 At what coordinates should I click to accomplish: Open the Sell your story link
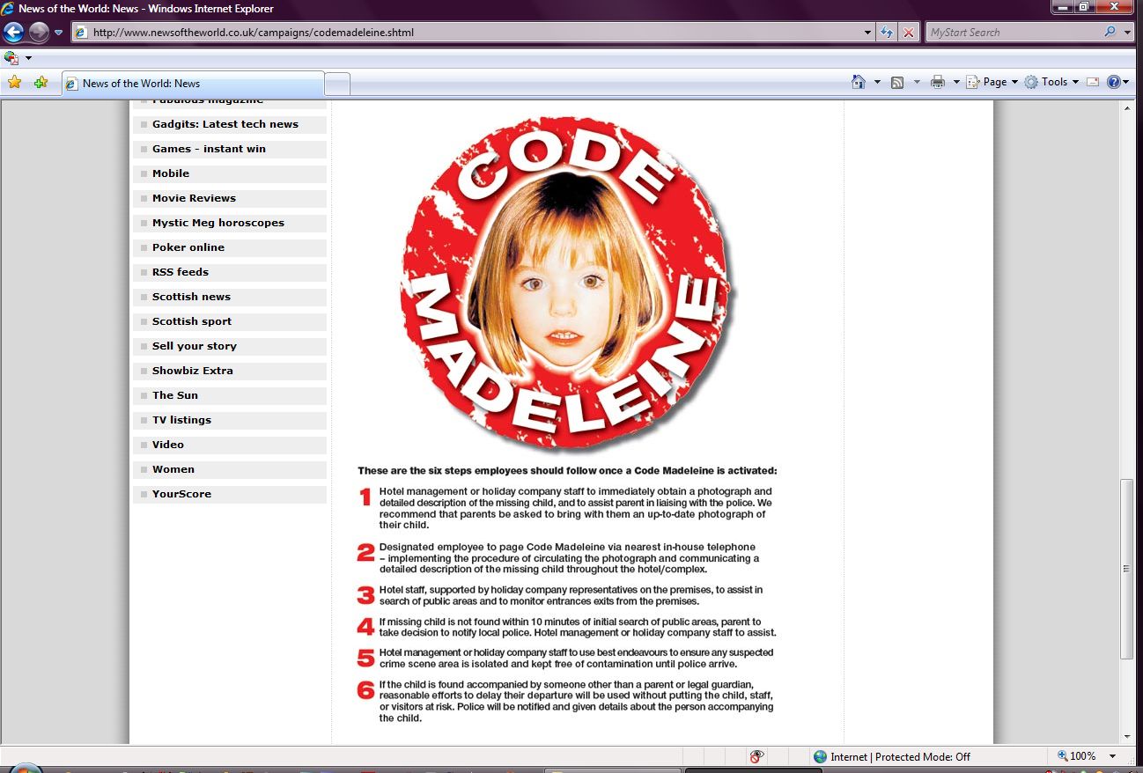point(194,346)
